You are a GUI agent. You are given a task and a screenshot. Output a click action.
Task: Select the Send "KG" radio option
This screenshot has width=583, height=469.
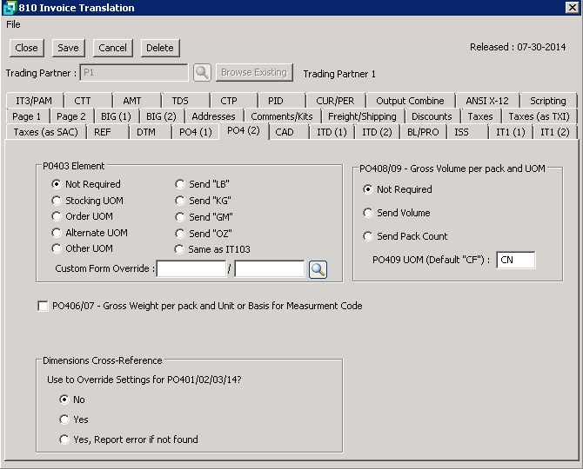click(x=180, y=201)
